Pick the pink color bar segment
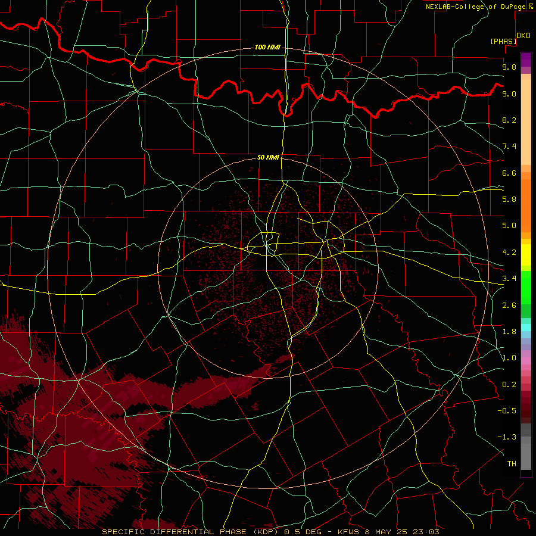The image size is (536, 536). click(526, 361)
